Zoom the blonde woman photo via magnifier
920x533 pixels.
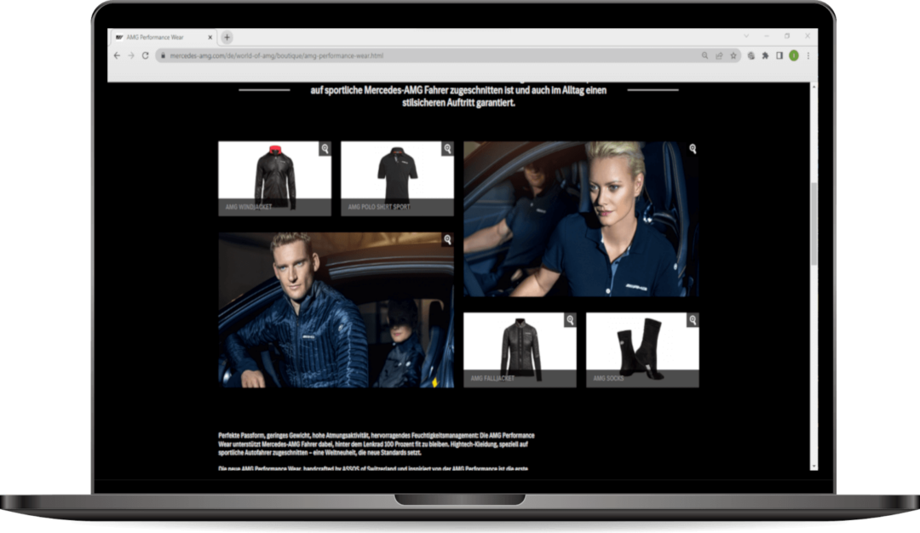(693, 149)
